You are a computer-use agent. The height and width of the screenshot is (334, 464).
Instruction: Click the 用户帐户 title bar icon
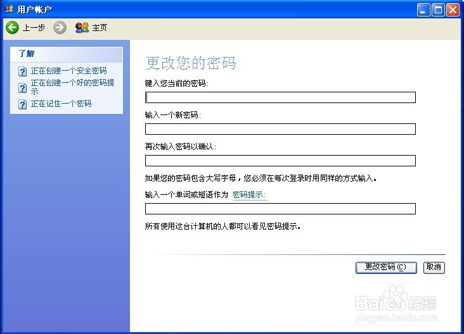(9, 9)
